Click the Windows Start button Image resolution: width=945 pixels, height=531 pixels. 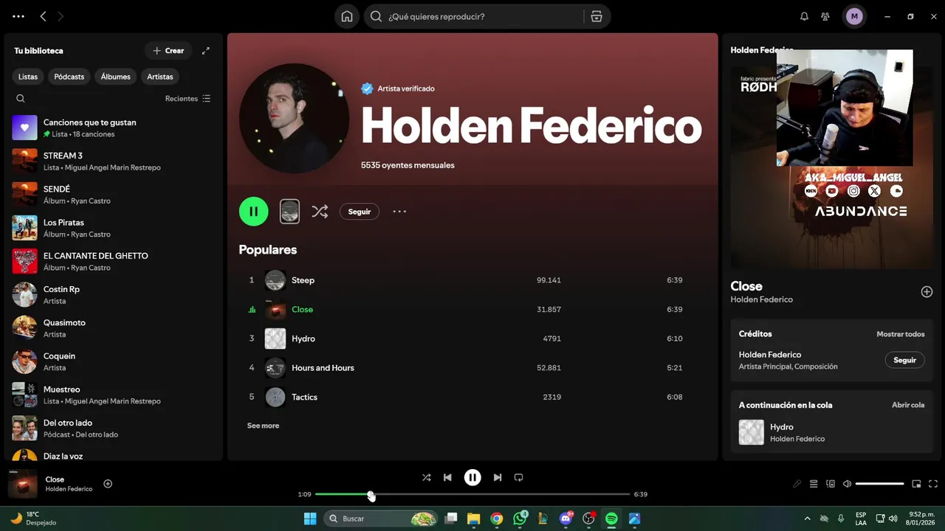pos(310,518)
